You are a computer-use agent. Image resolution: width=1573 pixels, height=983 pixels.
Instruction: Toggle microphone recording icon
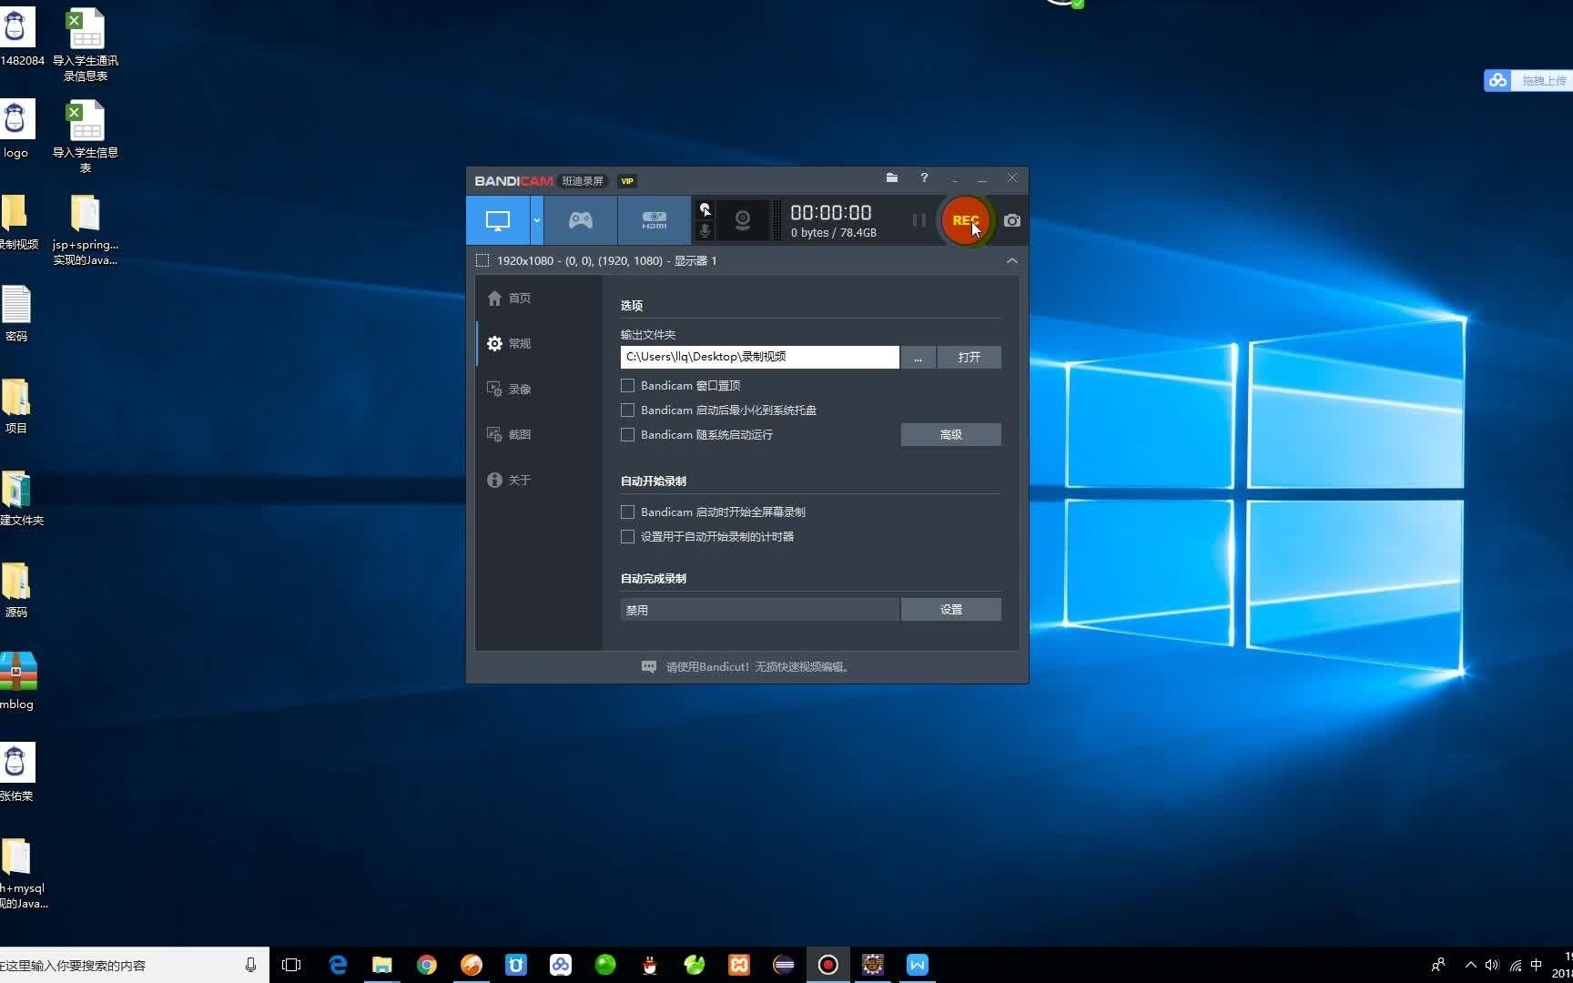click(x=705, y=231)
